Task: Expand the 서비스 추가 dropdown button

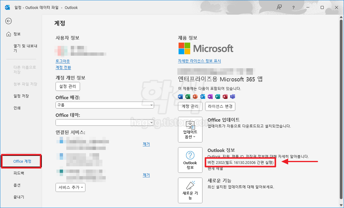Action: 70,187
